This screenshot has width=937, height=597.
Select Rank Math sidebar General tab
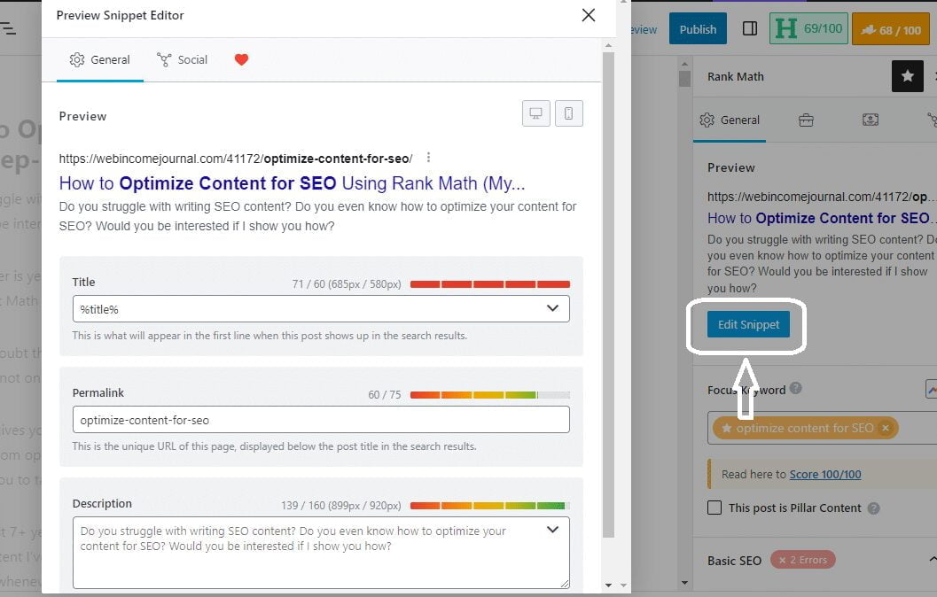tap(730, 120)
